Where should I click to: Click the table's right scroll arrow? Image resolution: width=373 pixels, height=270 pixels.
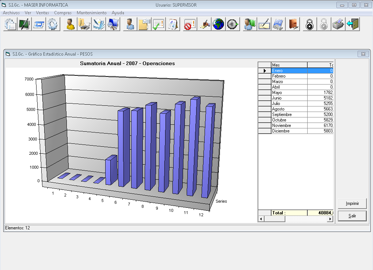click(x=330, y=219)
